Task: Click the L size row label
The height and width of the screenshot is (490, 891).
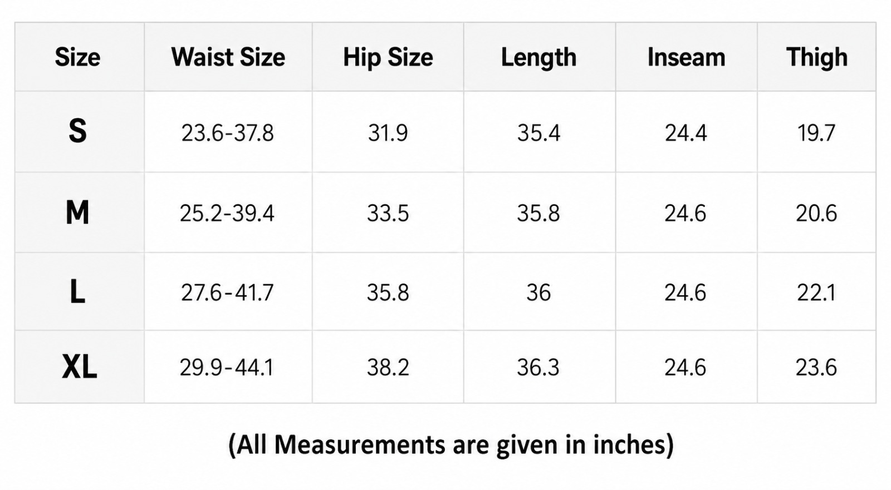Action: (x=77, y=292)
